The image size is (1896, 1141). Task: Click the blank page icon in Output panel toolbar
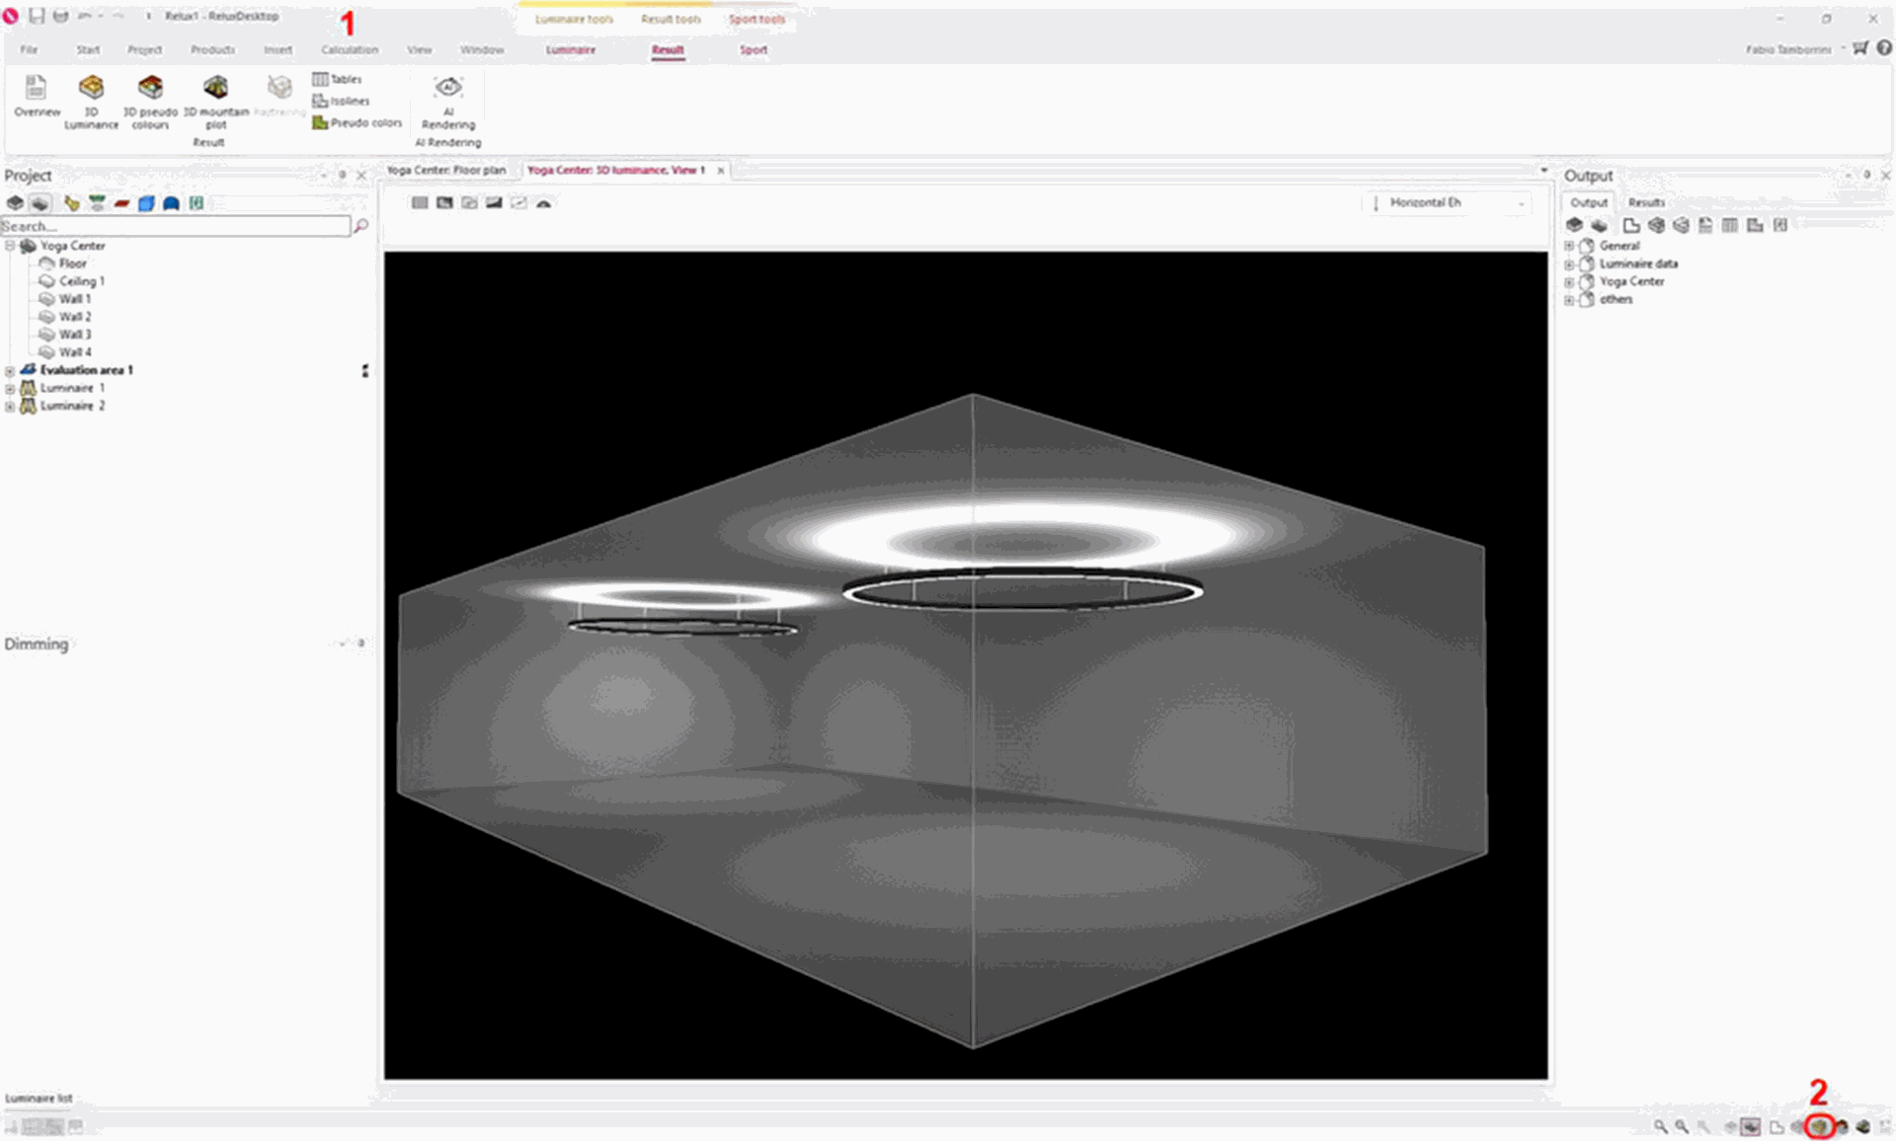pyautogui.click(x=1631, y=225)
